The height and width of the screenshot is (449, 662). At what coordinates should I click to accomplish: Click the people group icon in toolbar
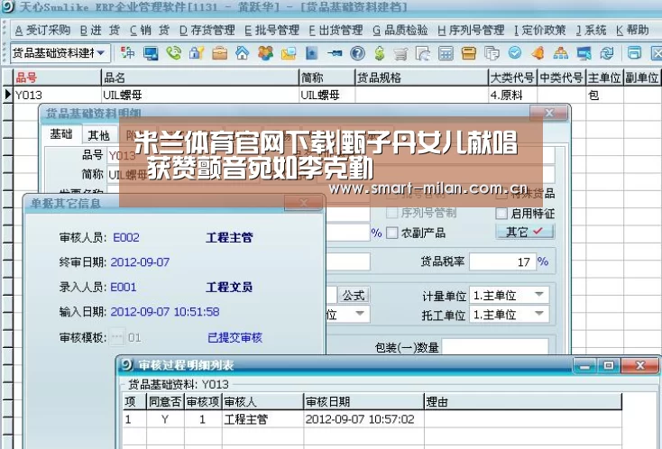265,53
